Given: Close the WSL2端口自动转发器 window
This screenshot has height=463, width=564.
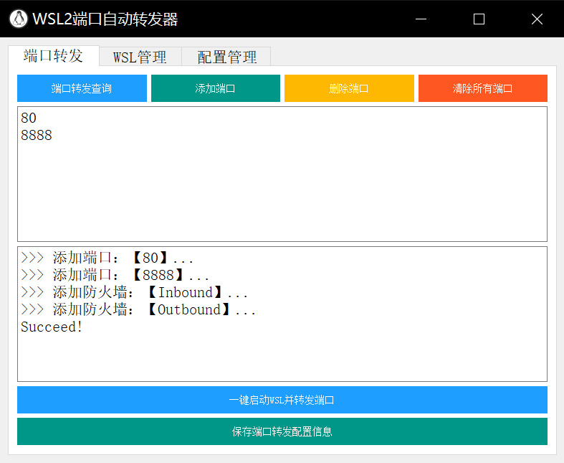Looking at the screenshot, I should point(537,19).
